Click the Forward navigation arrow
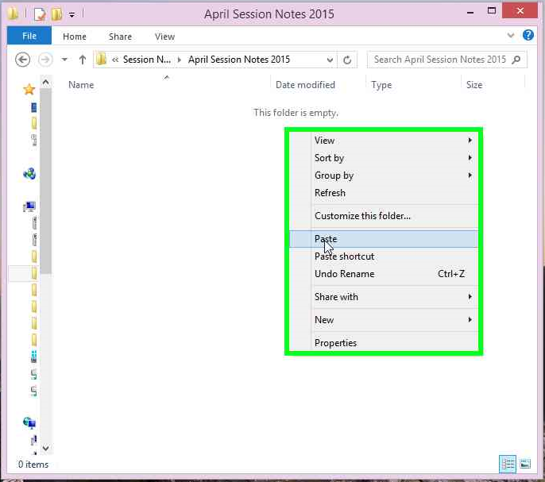Screen dimensions: 545x482 (45, 60)
